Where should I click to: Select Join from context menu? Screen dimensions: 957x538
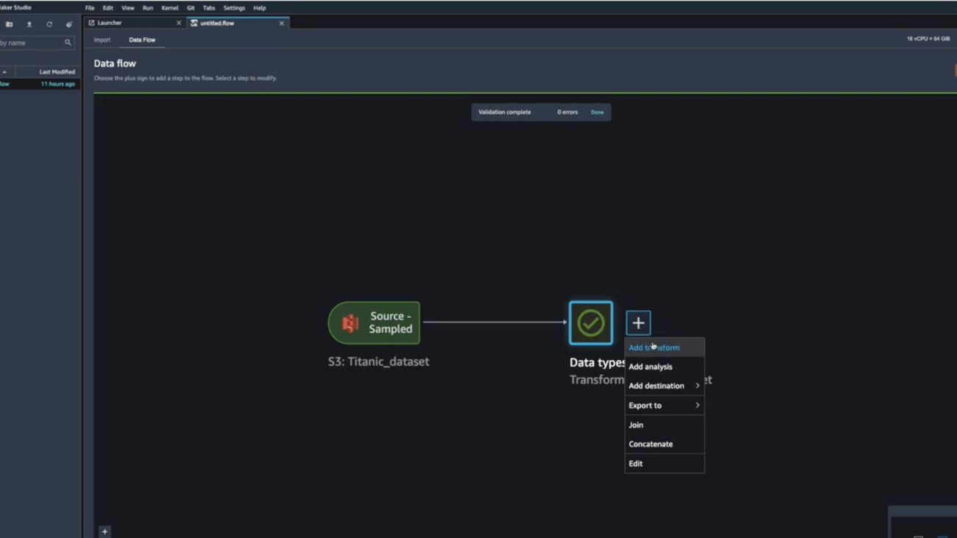[x=664, y=425]
